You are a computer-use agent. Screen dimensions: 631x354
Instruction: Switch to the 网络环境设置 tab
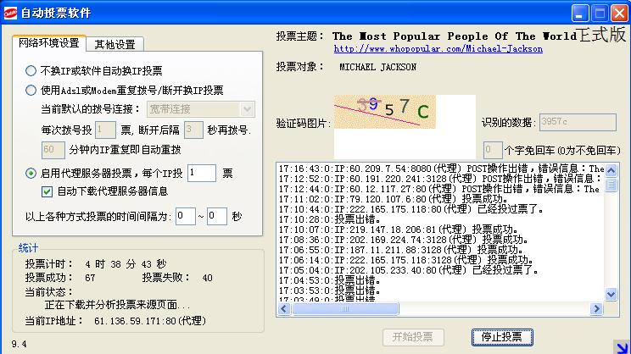[49, 43]
